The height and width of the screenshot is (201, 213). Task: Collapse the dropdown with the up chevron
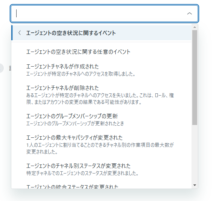[x=190, y=14]
